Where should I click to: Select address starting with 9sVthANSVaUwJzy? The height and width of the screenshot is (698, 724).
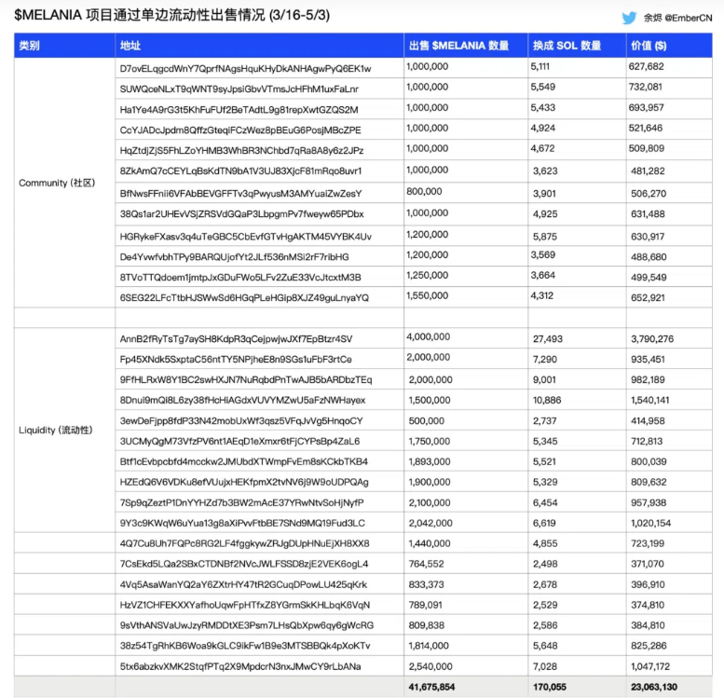point(247,625)
